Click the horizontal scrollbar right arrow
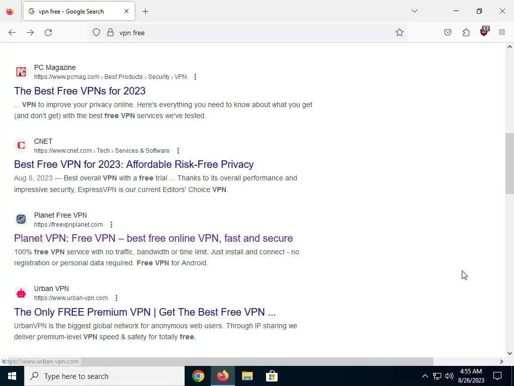The width and height of the screenshot is (514, 386). [501, 361]
